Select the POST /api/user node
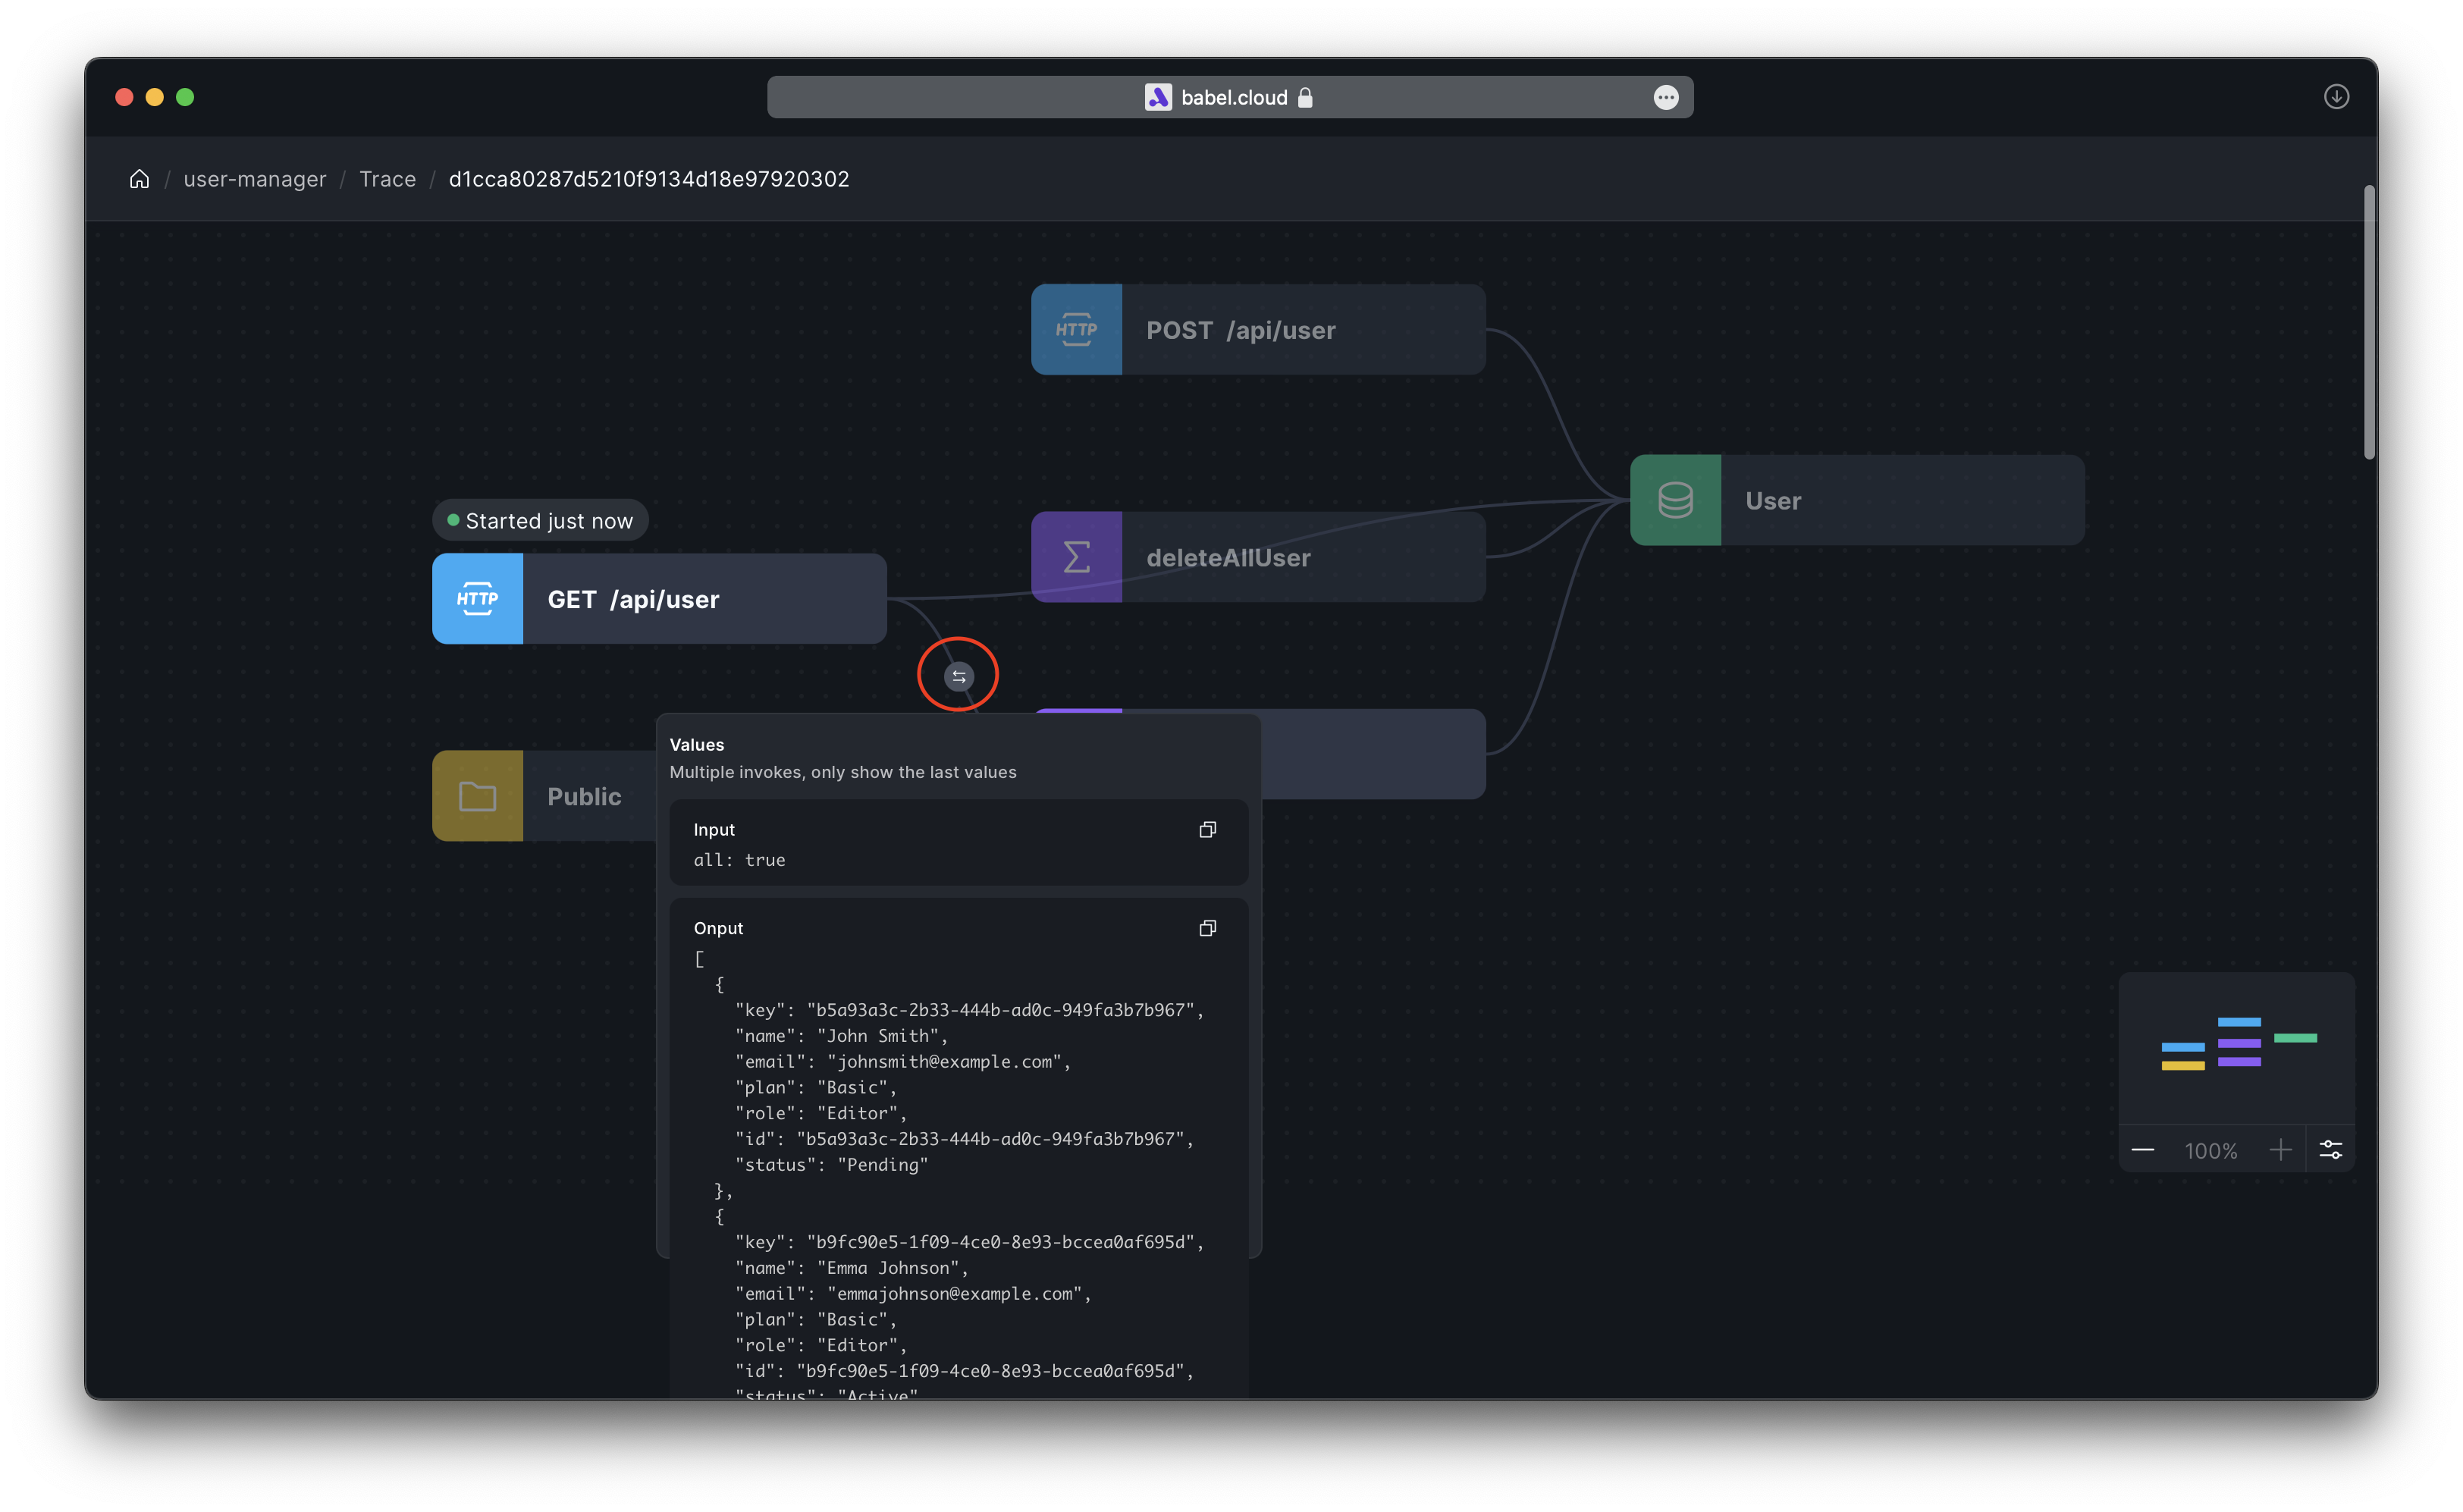 (1258, 330)
